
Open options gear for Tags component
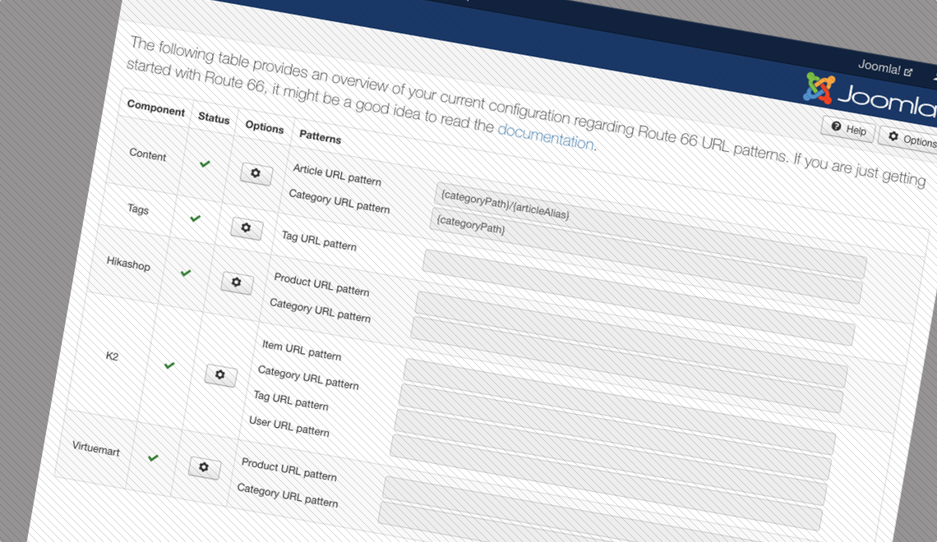pos(247,228)
